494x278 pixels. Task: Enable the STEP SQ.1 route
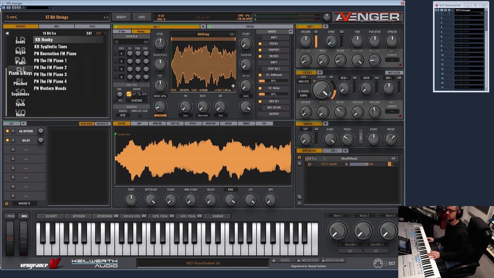pos(260,69)
